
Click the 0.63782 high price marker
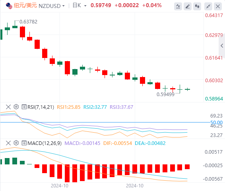coord(28,22)
